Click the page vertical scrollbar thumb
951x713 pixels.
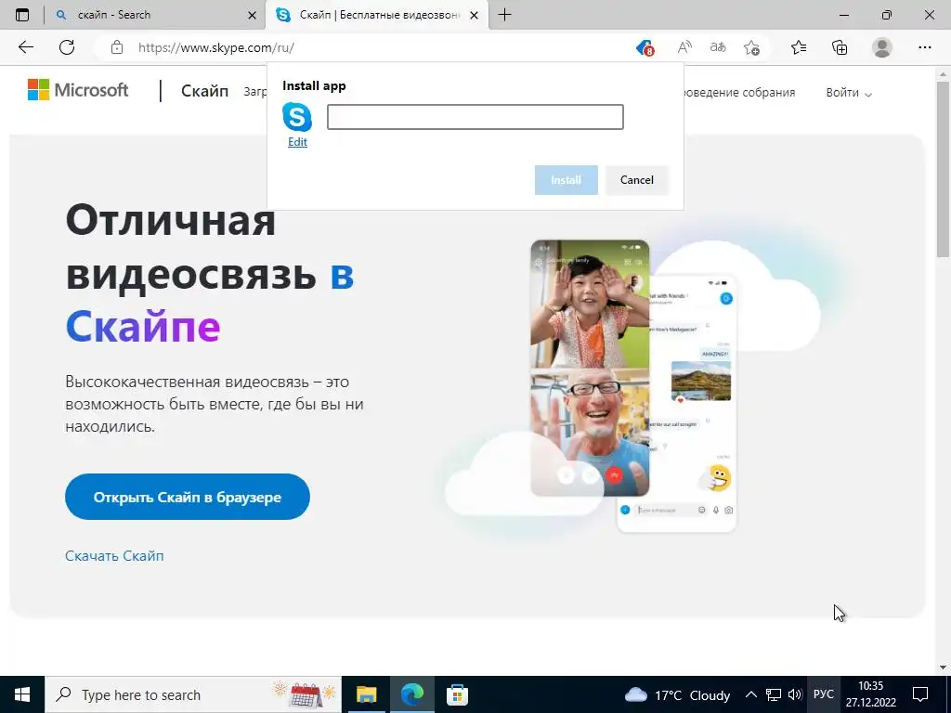coord(944,170)
